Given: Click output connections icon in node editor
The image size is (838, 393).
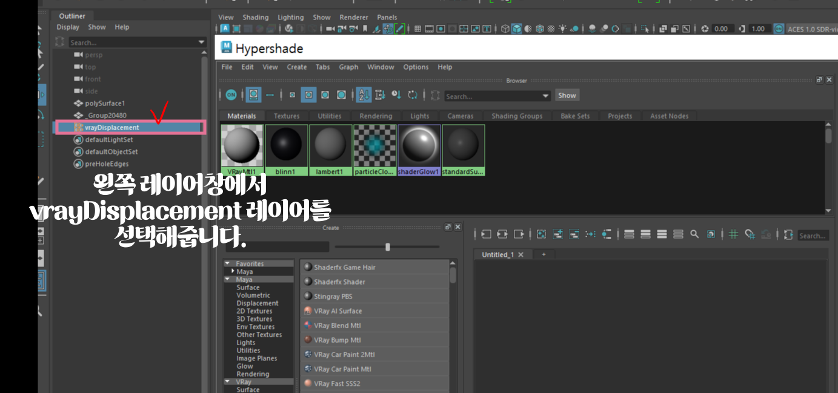Looking at the screenshot, I should pyautogui.click(x=519, y=234).
